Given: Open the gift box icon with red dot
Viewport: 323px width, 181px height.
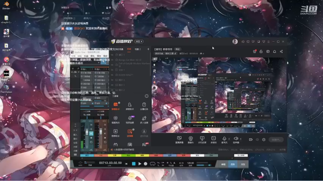Looking at the screenshot, I should pyautogui.click(x=255, y=51).
